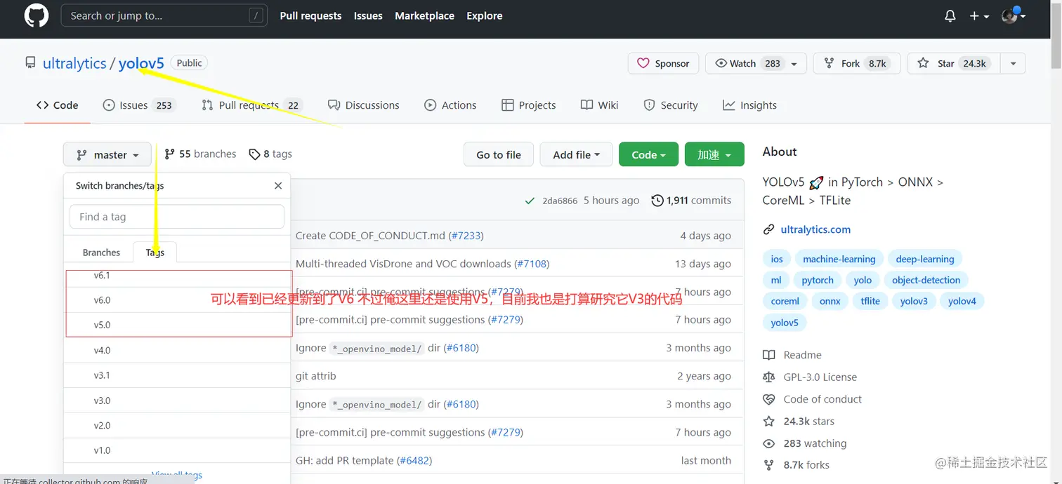1062x484 pixels.
Task: Switch to the Discussions tab
Action: (363, 105)
